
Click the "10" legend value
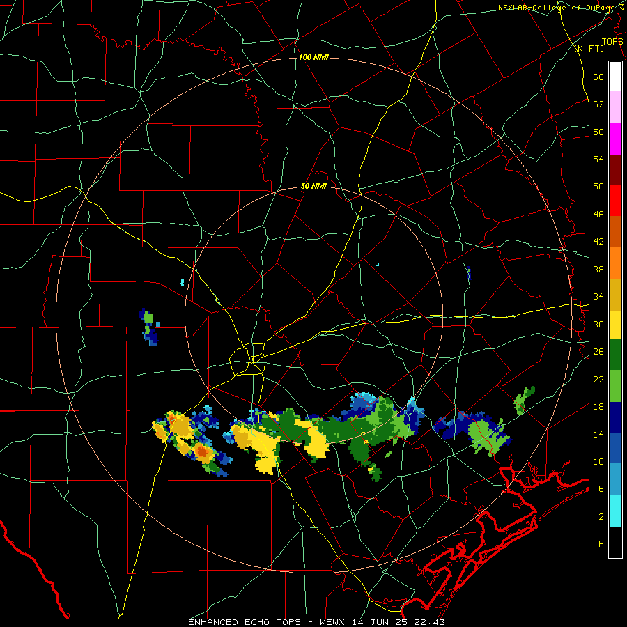[598, 461]
